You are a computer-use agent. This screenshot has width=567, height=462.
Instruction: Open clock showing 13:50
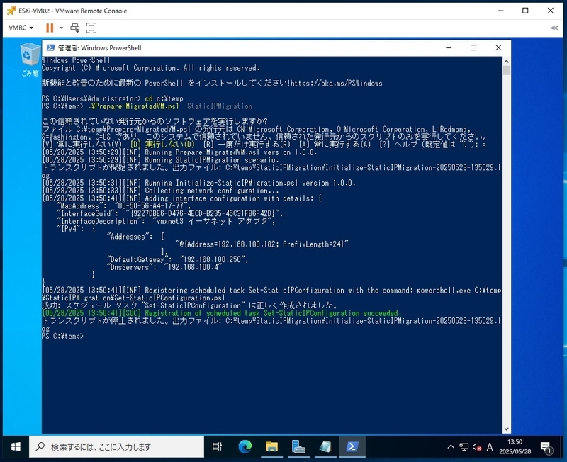(x=515, y=447)
